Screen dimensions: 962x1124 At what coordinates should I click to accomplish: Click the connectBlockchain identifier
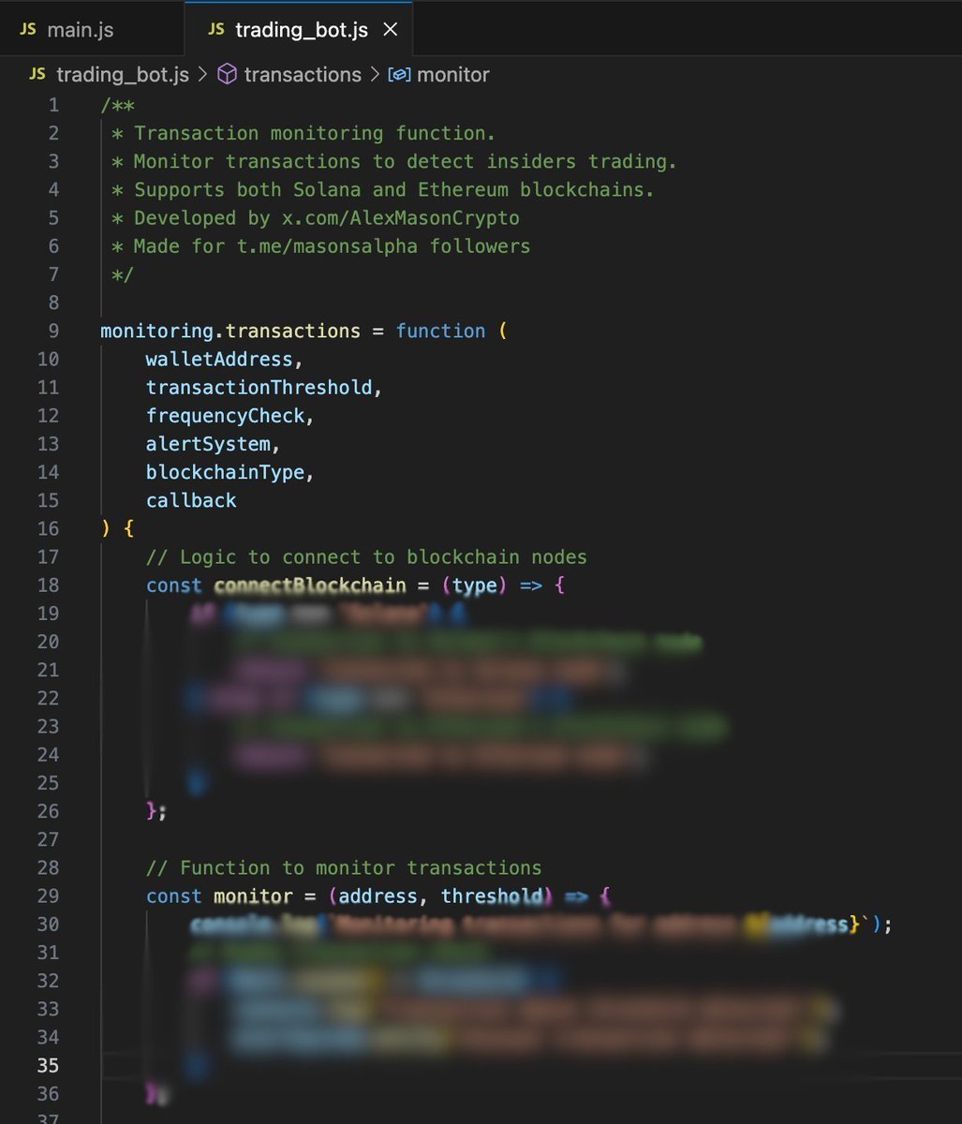tap(310, 585)
